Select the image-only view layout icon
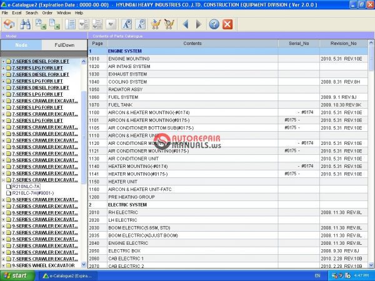 [111, 24]
